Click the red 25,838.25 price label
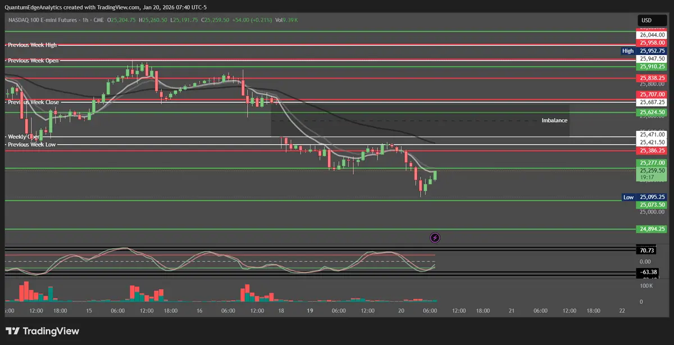The image size is (674, 345). tap(652, 78)
